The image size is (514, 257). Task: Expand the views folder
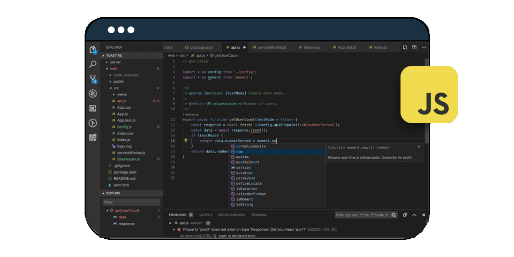click(x=114, y=94)
